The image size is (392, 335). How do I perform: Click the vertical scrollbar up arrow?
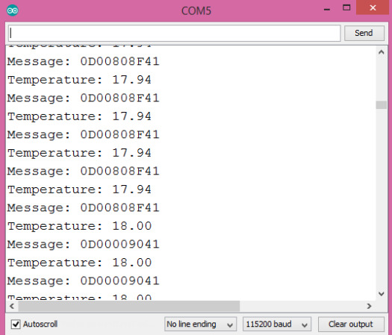382,52
